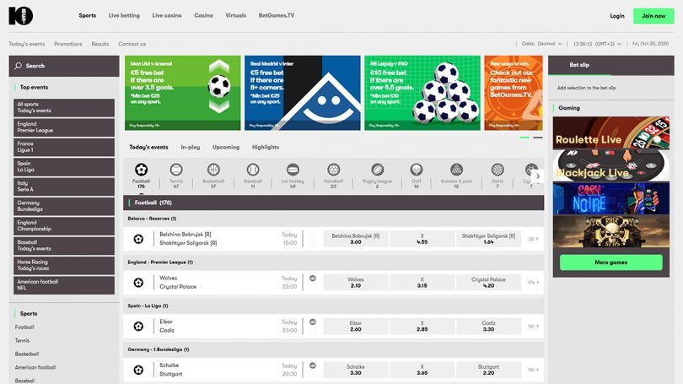Open the Contact us link

[x=132, y=44]
